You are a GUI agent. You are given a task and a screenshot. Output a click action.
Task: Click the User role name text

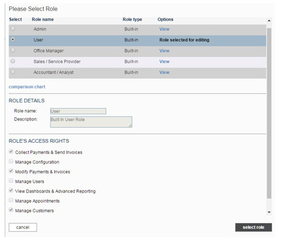tap(39, 40)
